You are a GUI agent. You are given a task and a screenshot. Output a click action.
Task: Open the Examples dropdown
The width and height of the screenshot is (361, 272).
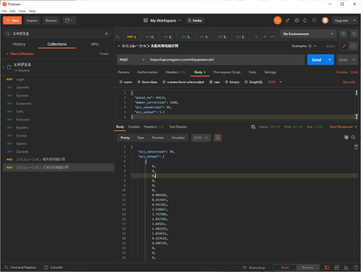[304, 46]
